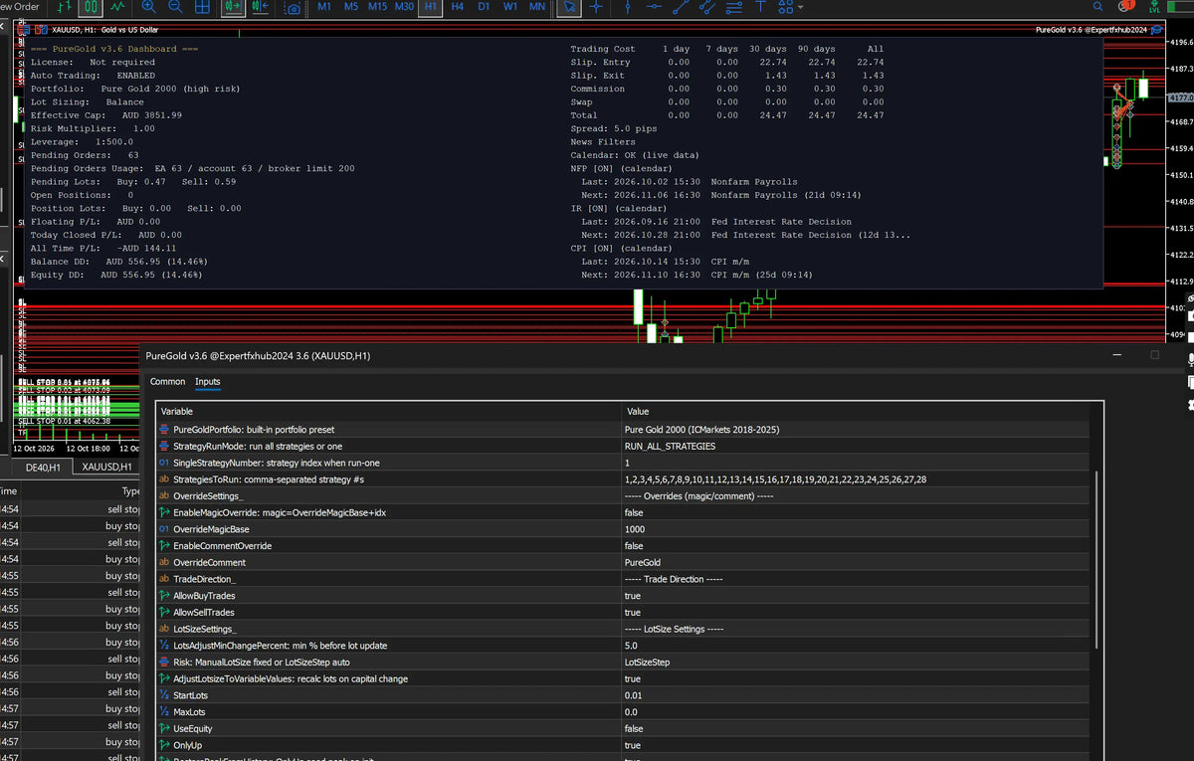
Task: Take a chart screenshot with camera icon
Action: click(x=293, y=8)
